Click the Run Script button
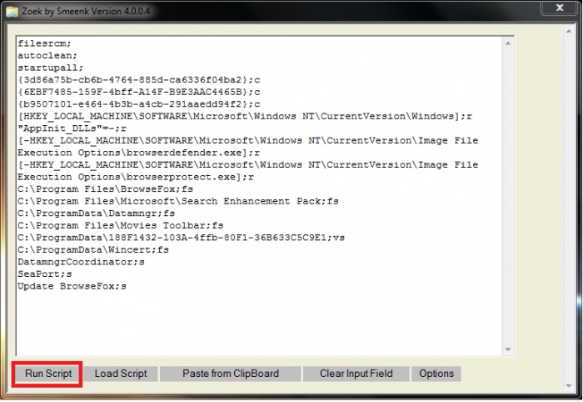This screenshot has height=402, width=583. click(x=47, y=374)
